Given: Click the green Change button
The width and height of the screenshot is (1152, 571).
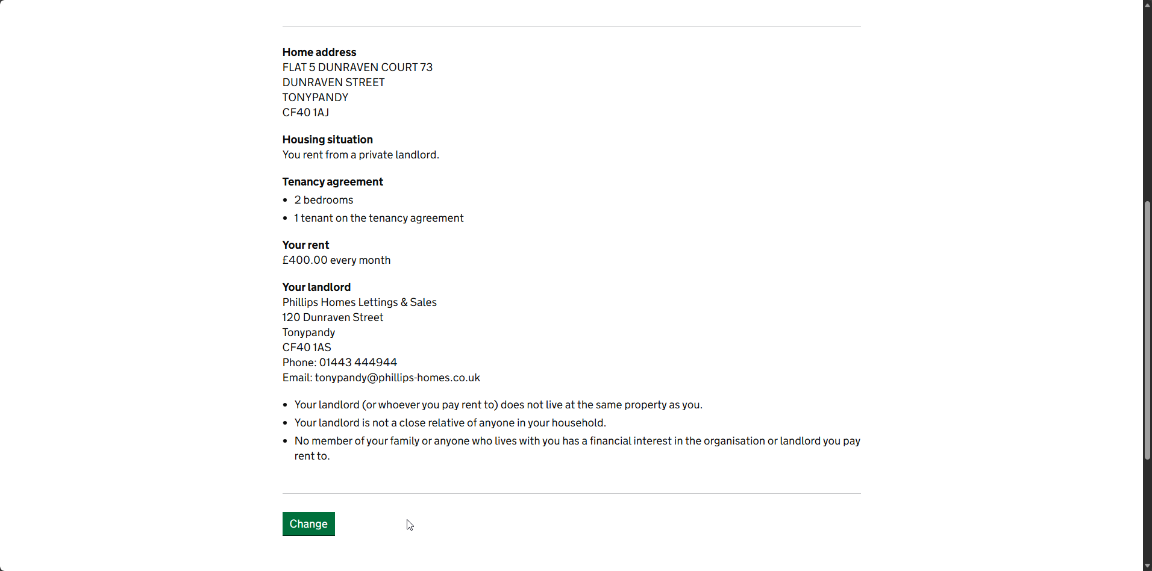Looking at the screenshot, I should pos(308,524).
